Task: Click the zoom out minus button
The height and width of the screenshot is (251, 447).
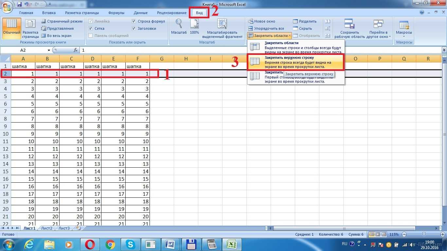Action: pos(404,234)
